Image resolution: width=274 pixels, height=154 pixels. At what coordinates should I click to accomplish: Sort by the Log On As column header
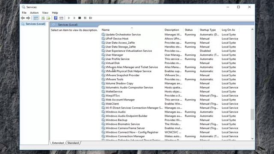[x=230, y=30]
